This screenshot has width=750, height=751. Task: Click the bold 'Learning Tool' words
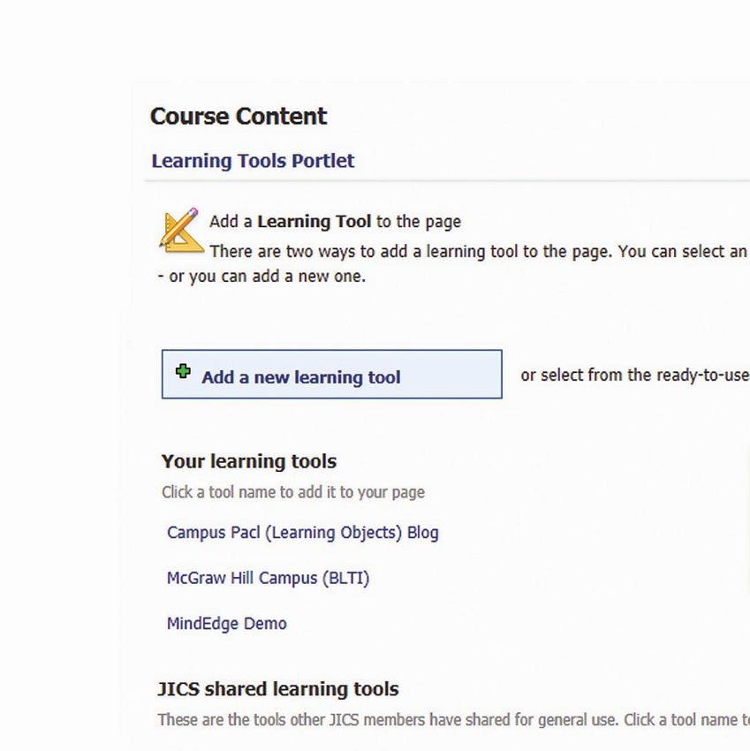pos(314,222)
